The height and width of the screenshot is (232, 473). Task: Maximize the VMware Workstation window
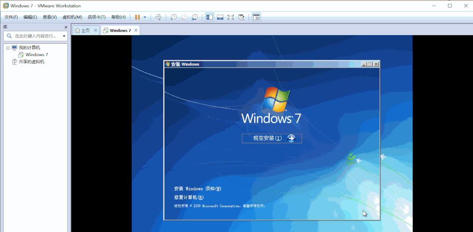coord(450,6)
